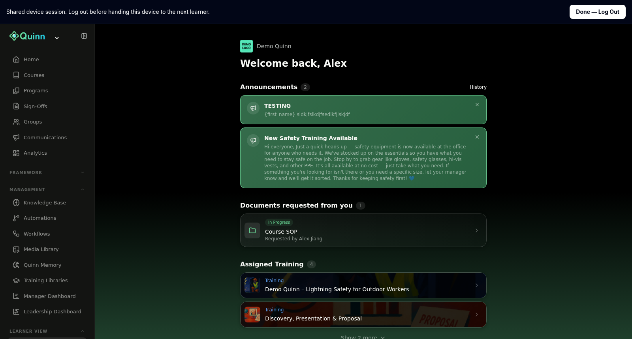632x339 pixels.
Task: Dismiss the New Safety Training Available announcement
Action: [477, 137]
